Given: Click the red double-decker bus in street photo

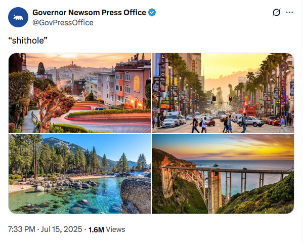Looking at the screenshot, I should pyautogui.click(x=250, y=110).
